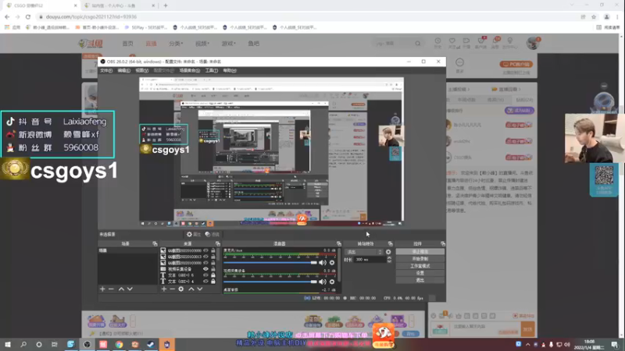
Task: Click the Start Recording button in Controls
Action: tap(420, 259)
